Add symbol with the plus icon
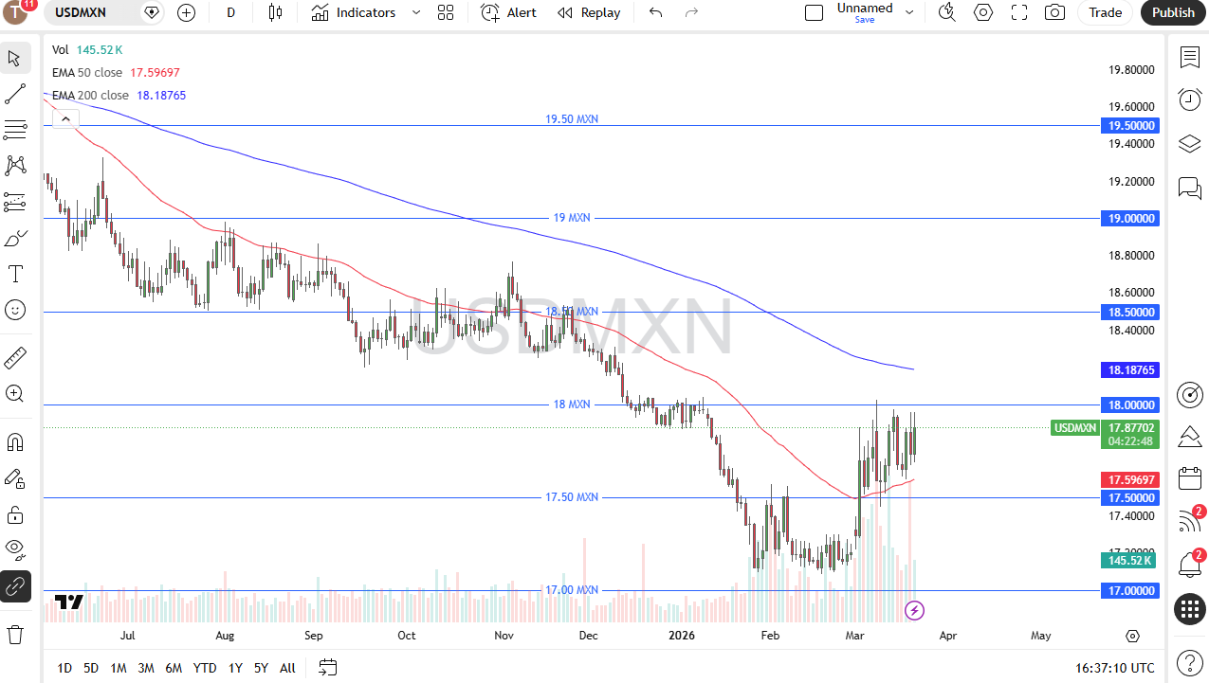Viewport: 1209px width, 683px height. pos(187,12)
